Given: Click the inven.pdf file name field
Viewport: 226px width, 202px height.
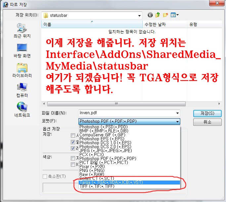Looking at the screenshot, I should 127,113.
